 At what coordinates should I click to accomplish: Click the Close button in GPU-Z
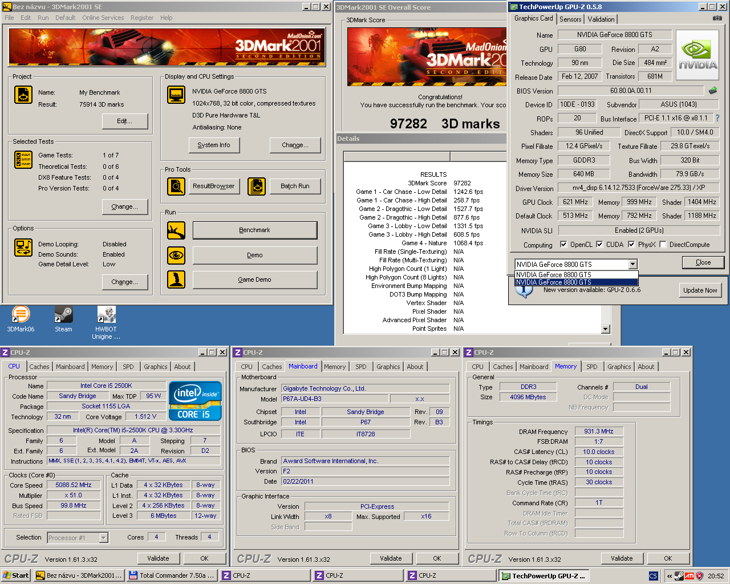[x=703, y=262]
